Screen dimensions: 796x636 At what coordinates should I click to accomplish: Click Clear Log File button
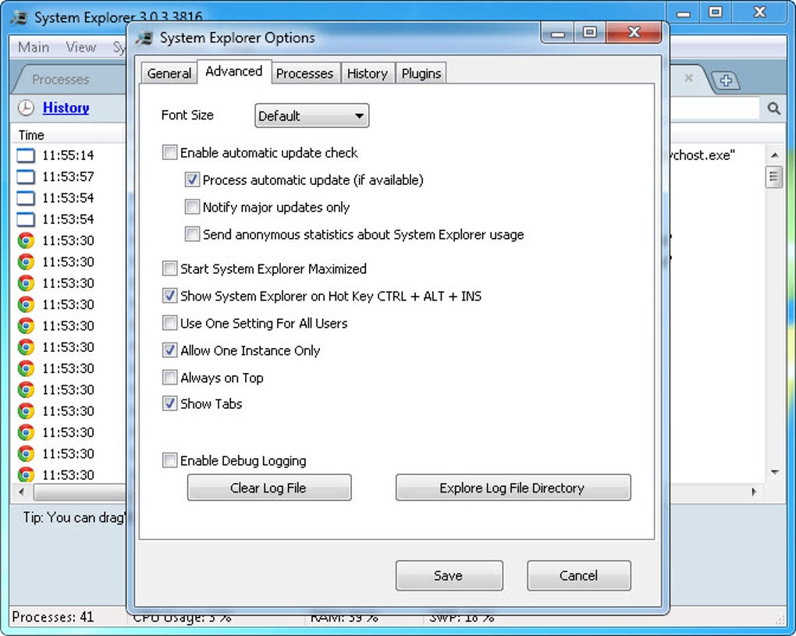point(269,488)
